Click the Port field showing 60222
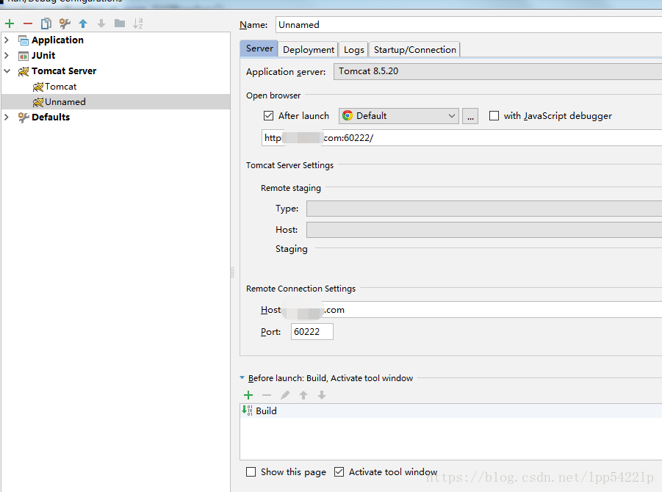Screen dimensions: 662x492 312,332
